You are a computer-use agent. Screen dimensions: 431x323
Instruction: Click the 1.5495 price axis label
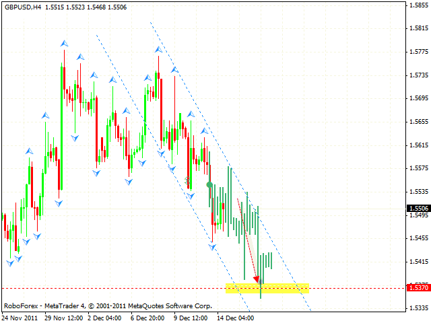[x=419, y=215]
